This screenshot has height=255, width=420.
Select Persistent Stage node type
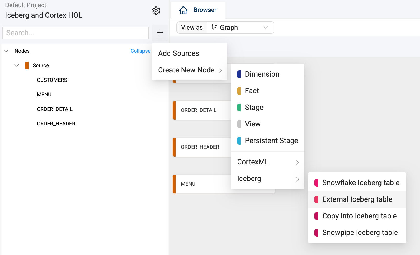click(267, 141)
